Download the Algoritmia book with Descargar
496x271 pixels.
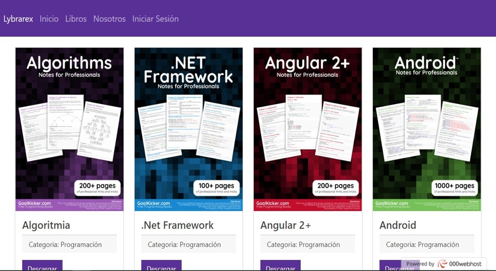tap(42, 266)
